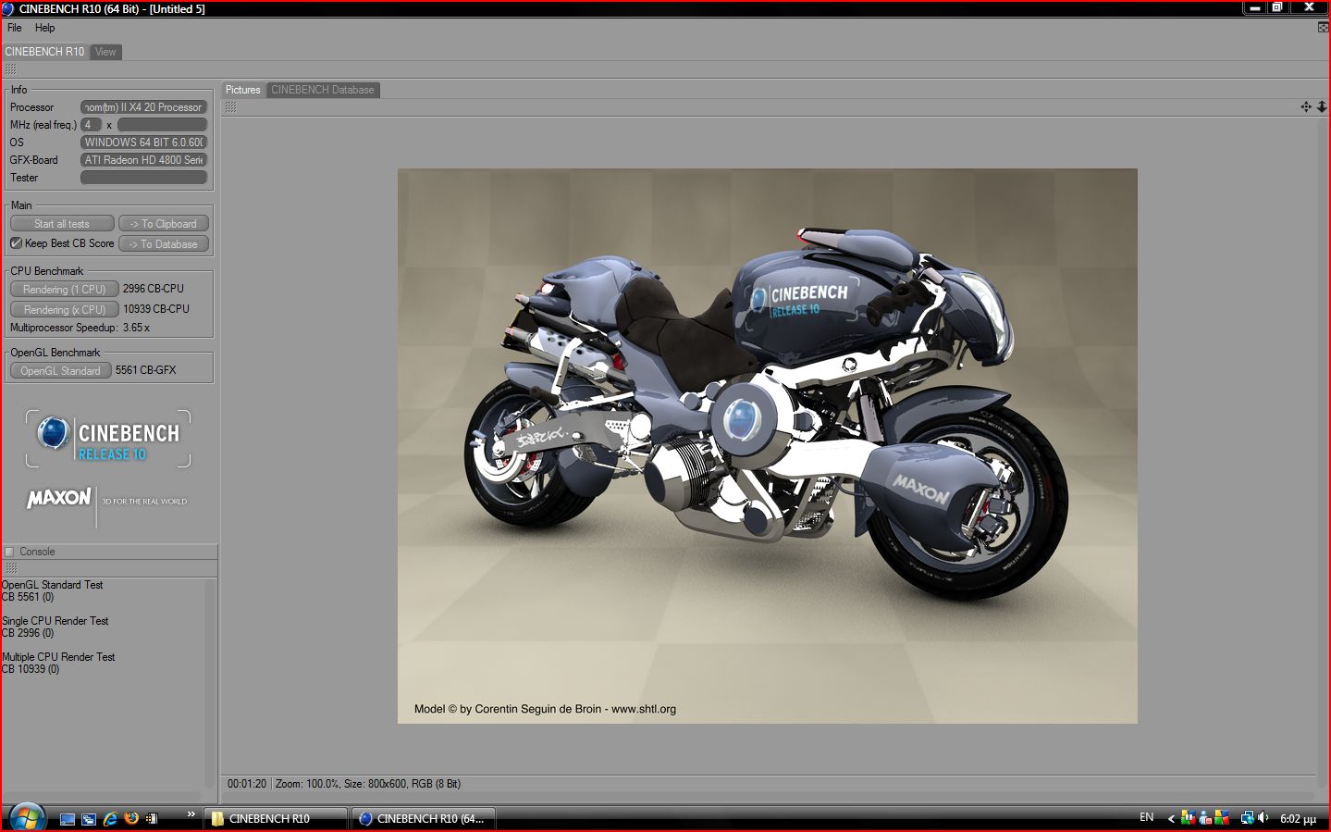Open the Help menu
The height and width of the screenshot is (832, 1331).
pyautogui.click(x=44, y=28)
